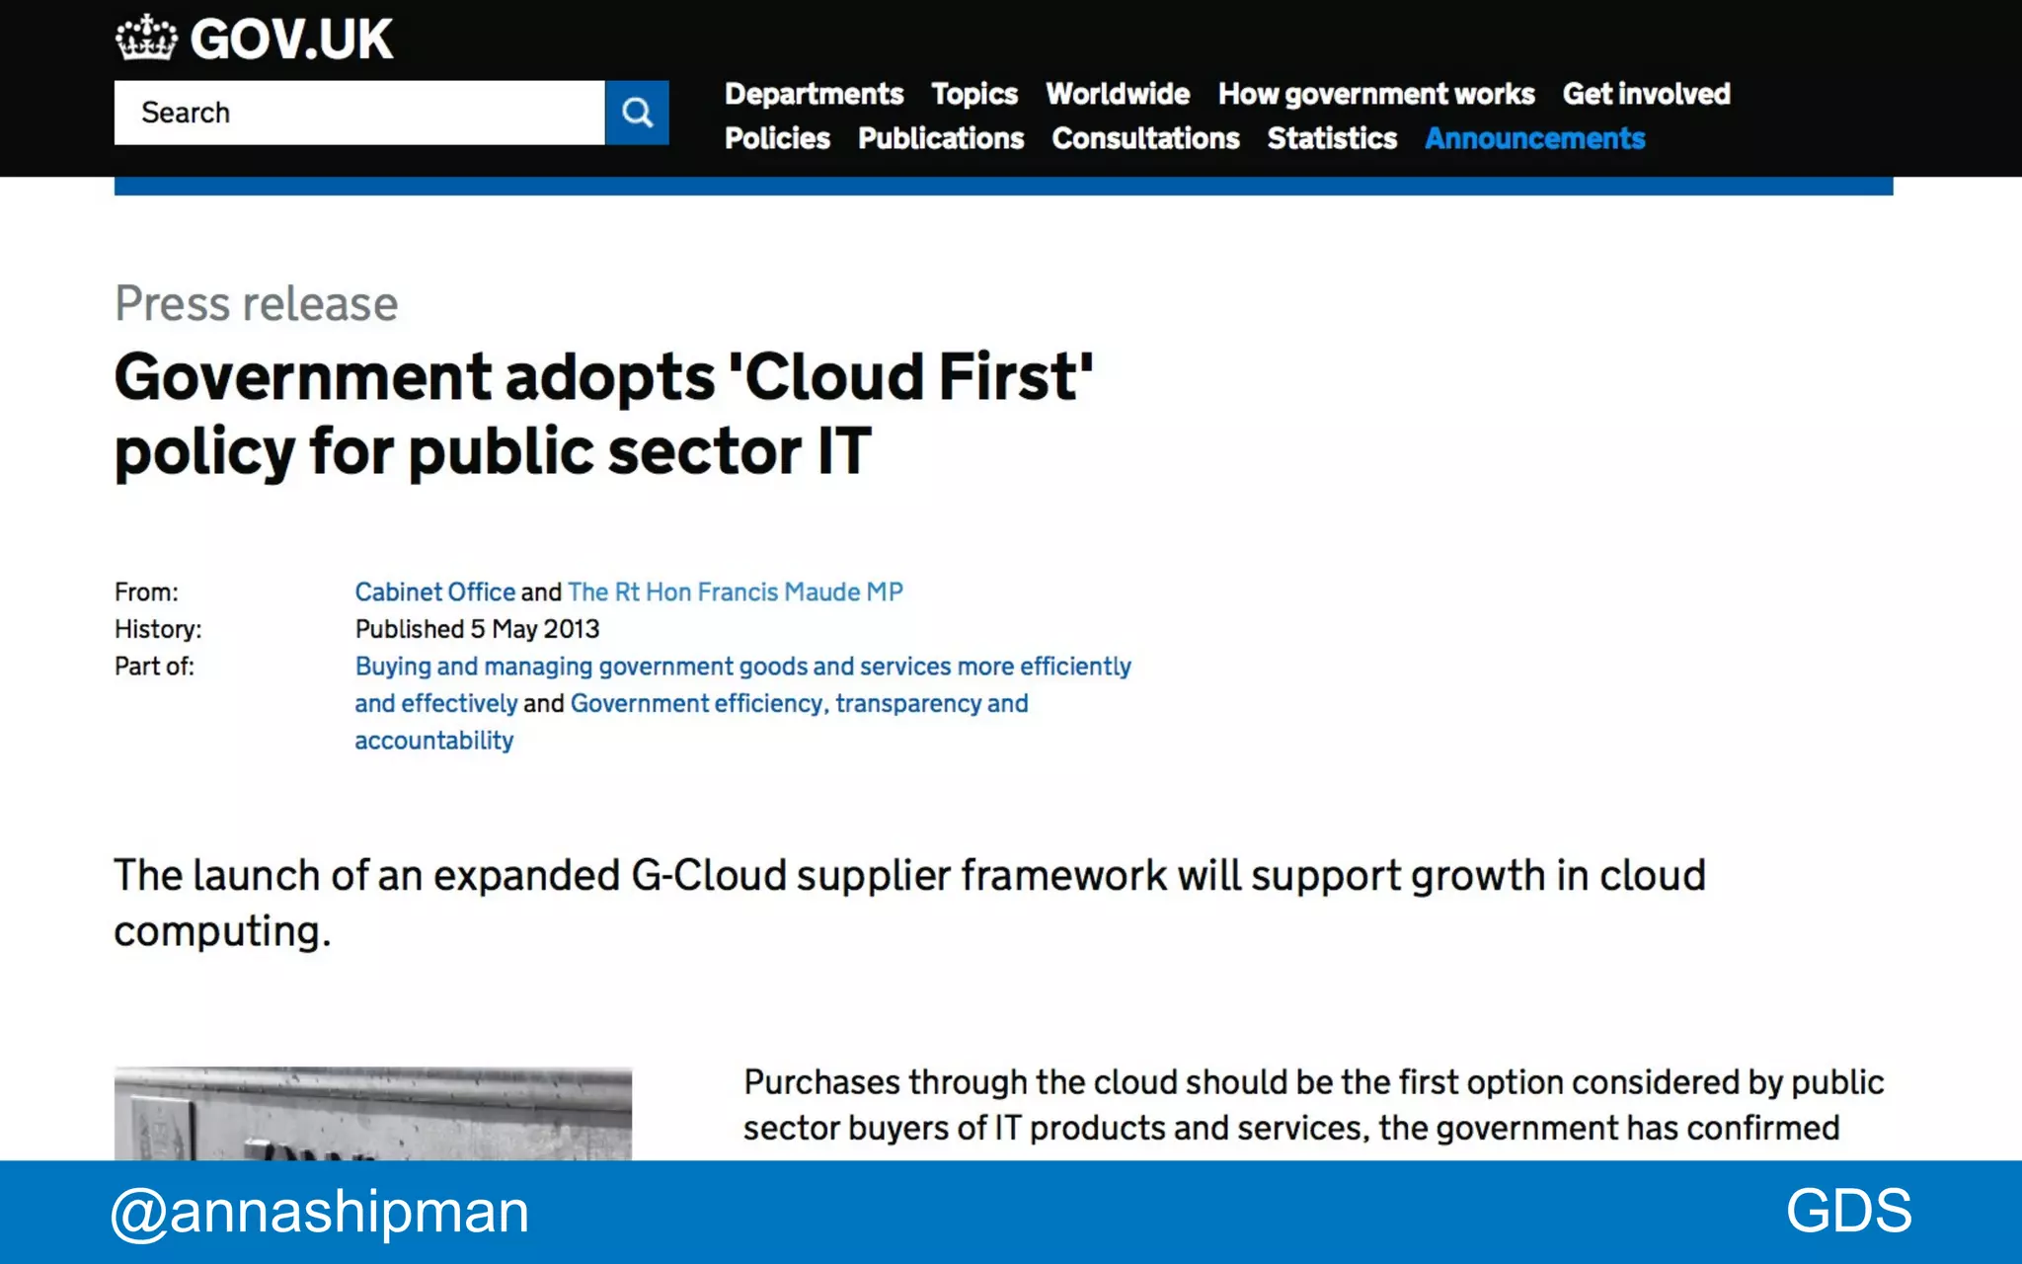Screen dimensions: 2022x1264
Task: Select the highlighted Announcements tab
Action: [1534, 138]
